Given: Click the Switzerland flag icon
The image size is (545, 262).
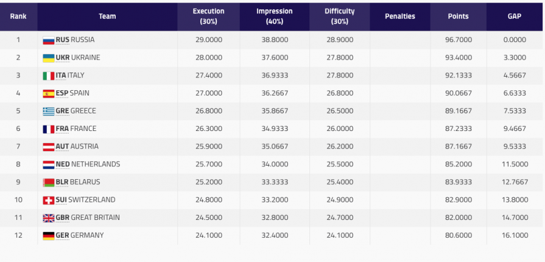Looking at the screenshot, I should coord(49,200).
